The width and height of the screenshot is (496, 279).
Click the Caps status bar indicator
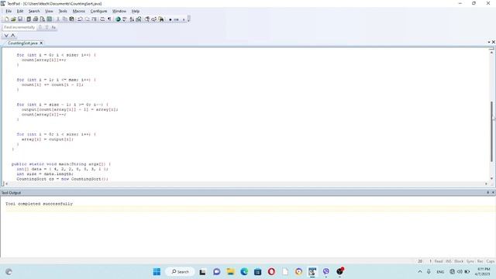pos(491,261)
